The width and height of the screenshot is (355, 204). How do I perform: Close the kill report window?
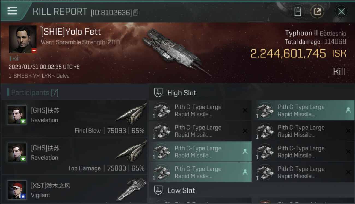341,12
